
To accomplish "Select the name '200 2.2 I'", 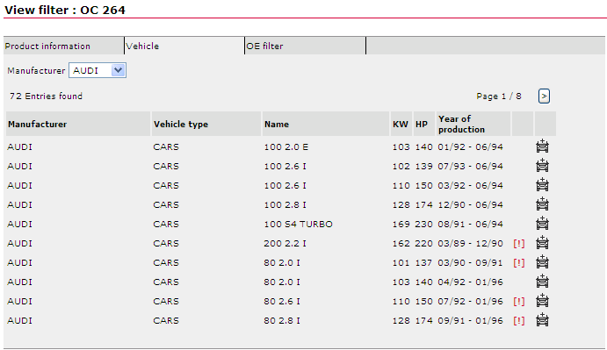I will point(285,244).
